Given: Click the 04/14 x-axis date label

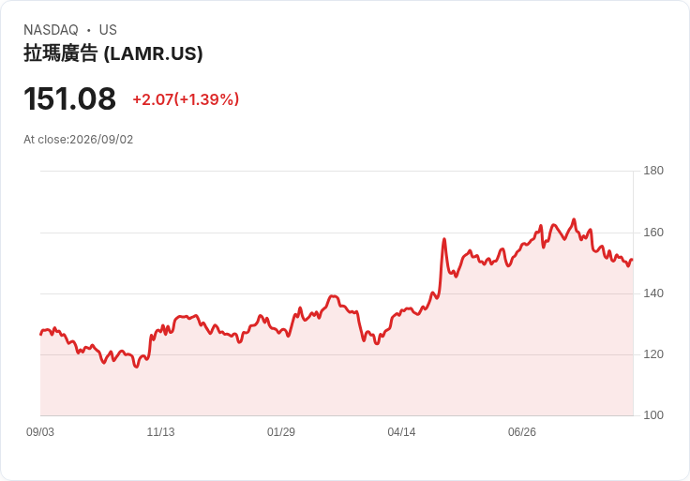Looking at the screenshot, I should [x=401, y=432].
